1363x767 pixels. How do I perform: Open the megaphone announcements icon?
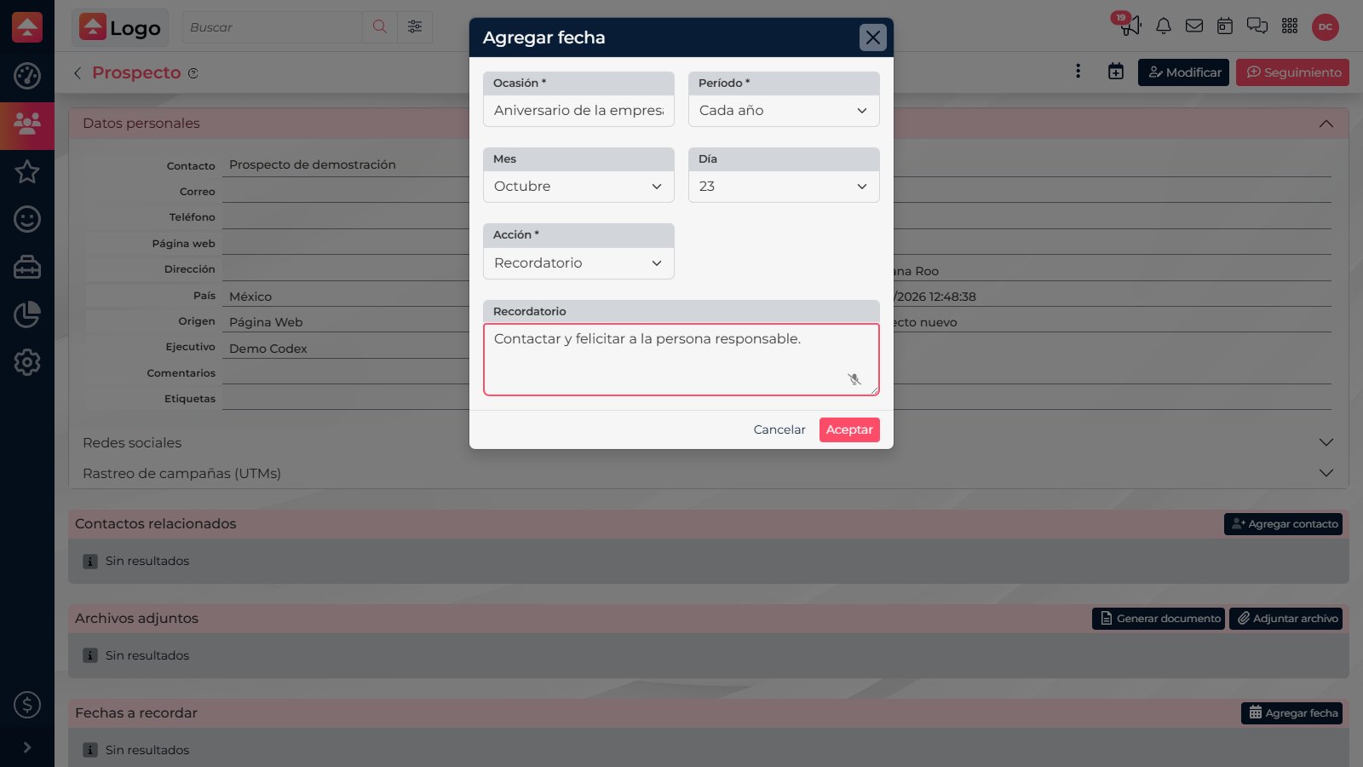click(1130, 26)
